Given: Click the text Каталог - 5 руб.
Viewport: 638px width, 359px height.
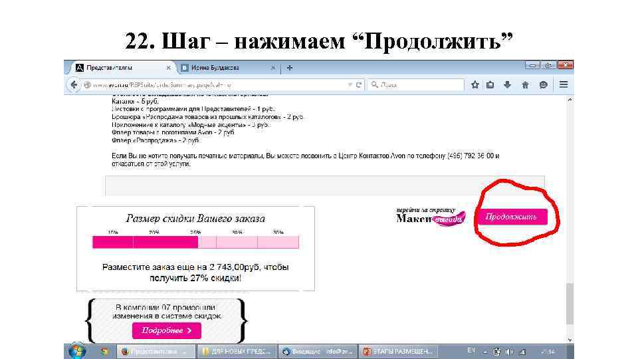Looking at the screenshot, I should pyautogui.click(x=135, y=101).
